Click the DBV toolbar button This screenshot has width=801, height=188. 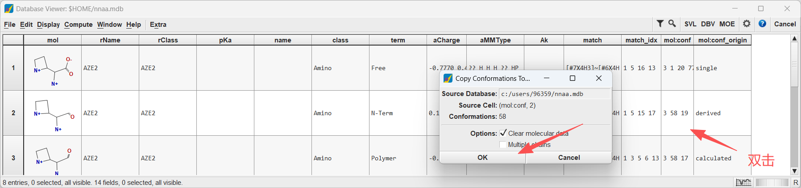(708, 24)
